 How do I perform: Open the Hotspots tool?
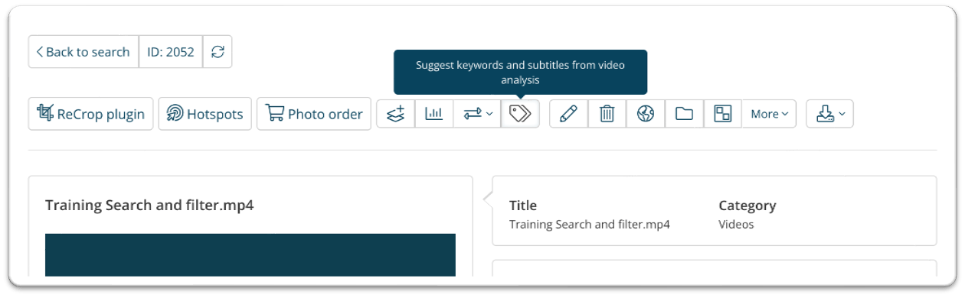205,114
